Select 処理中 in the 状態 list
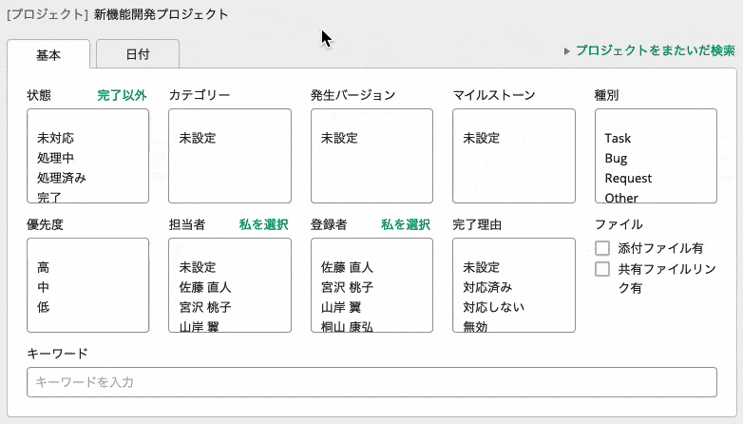The width and height of the screenshot is (743, 424). [56, 158]
